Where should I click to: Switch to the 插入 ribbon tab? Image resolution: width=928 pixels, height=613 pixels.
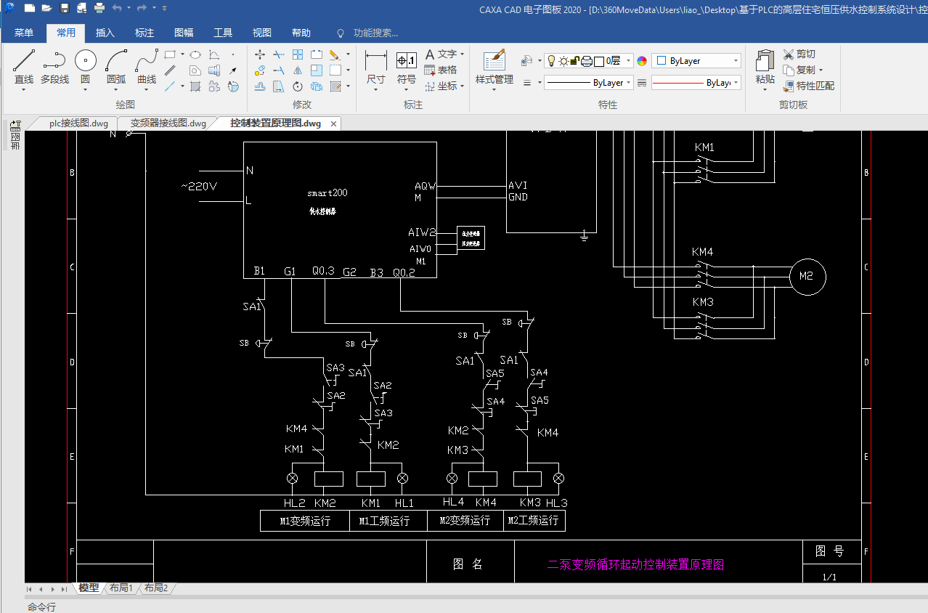click(105, 33)
